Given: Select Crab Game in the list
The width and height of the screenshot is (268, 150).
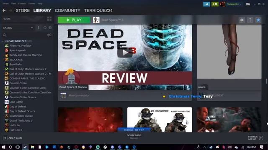Looking at the screenshot, I should pyautogui.click(x=16, y=102).
